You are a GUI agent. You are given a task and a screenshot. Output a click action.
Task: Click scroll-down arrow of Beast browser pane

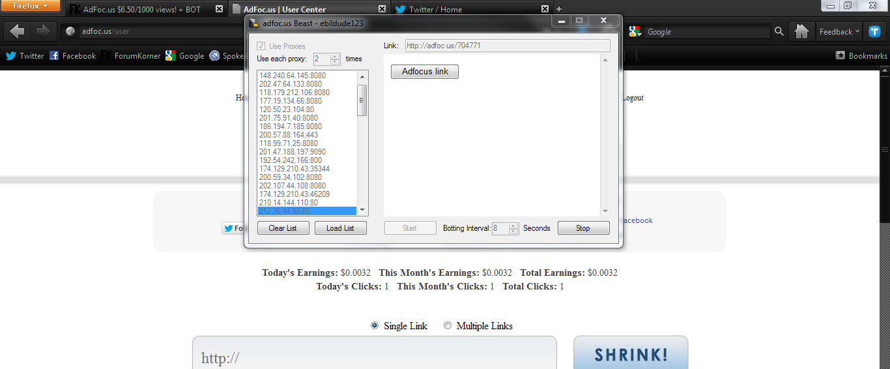[x=605, y=211]
